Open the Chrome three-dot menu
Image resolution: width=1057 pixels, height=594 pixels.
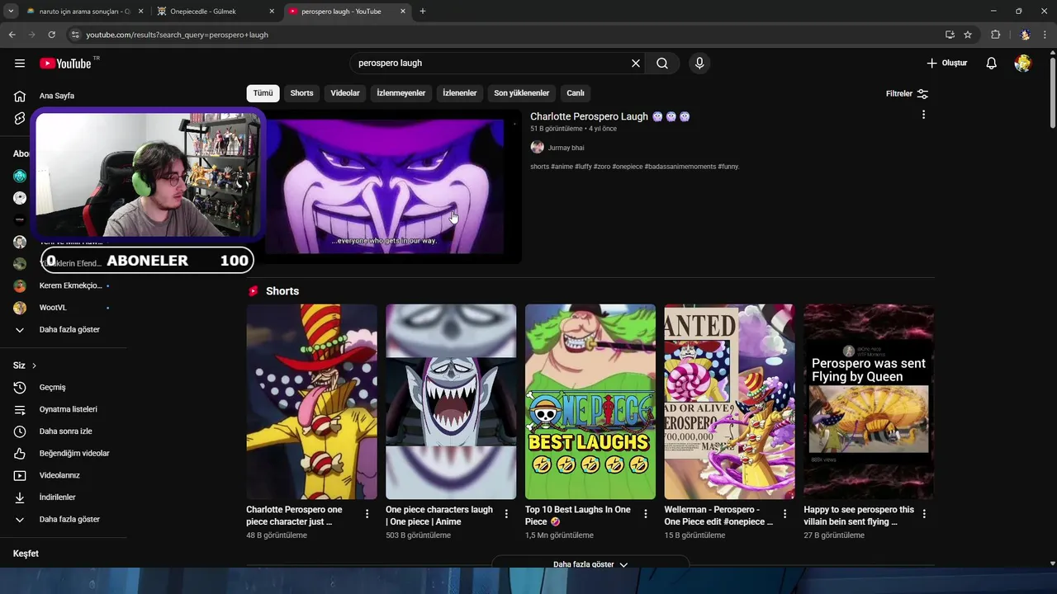pos(1045,35)
